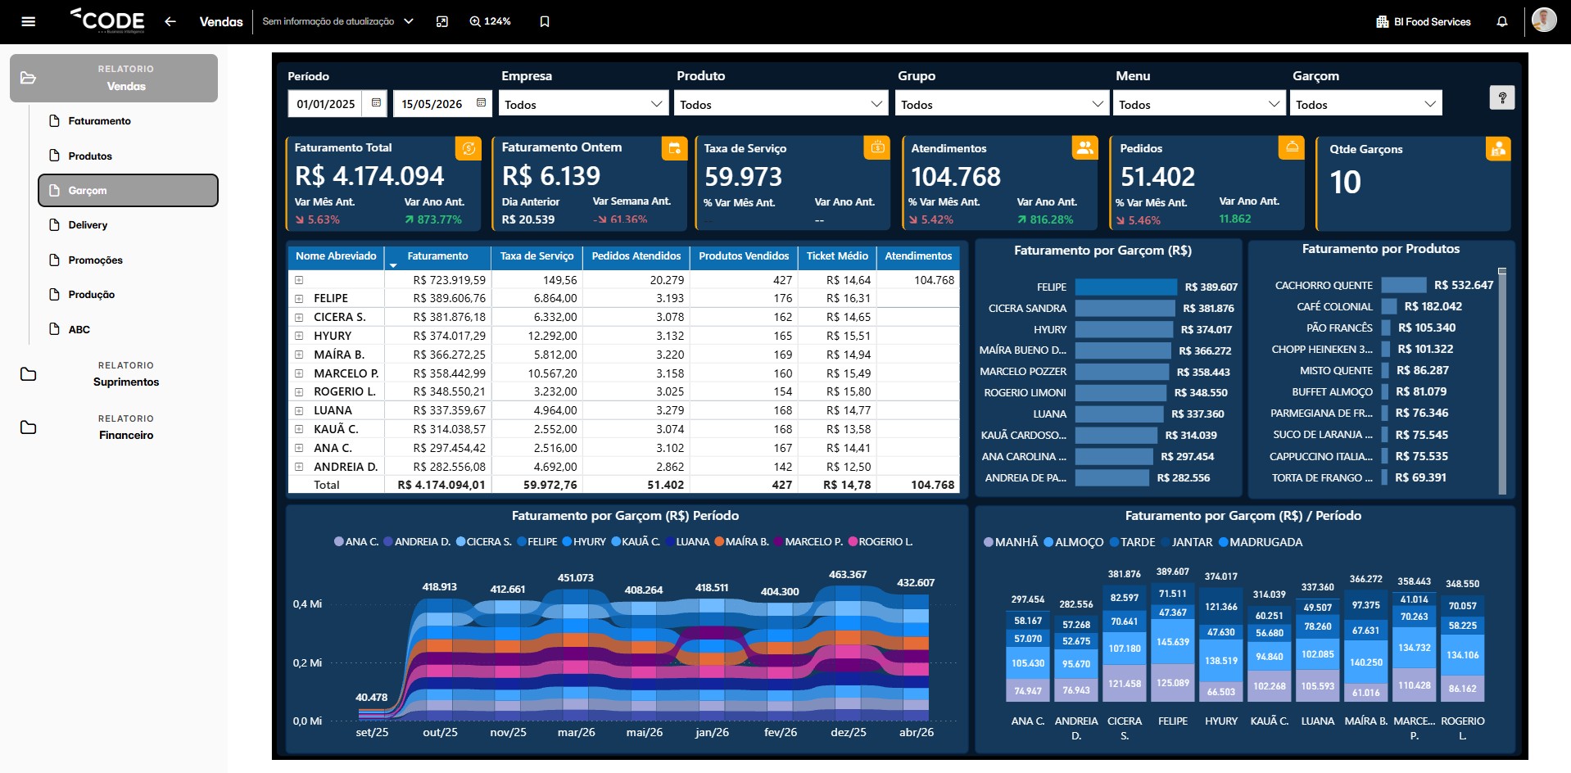Expand the HYURY table row

[299, 336]
